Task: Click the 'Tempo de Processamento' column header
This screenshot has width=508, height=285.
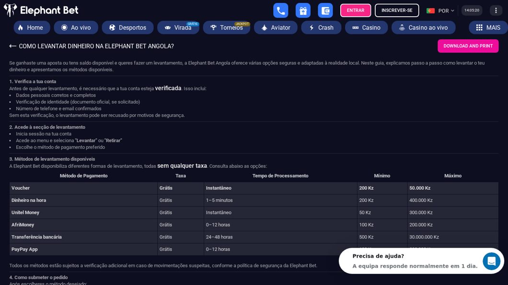Action: tap(280, 176)
